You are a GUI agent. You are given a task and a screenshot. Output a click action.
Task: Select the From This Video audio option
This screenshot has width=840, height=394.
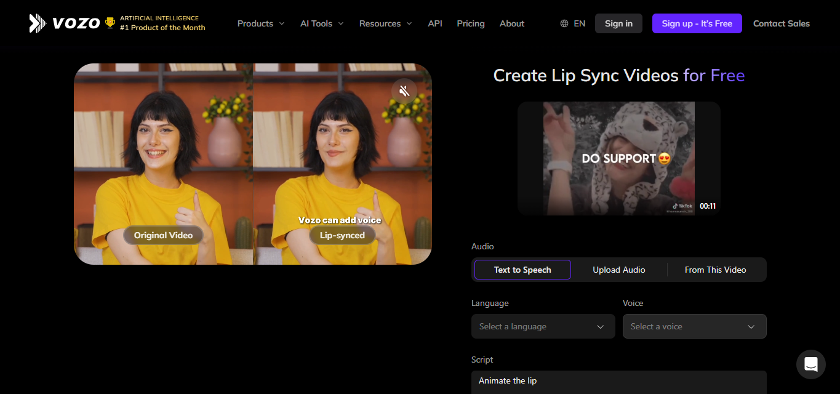coord(715,269)
